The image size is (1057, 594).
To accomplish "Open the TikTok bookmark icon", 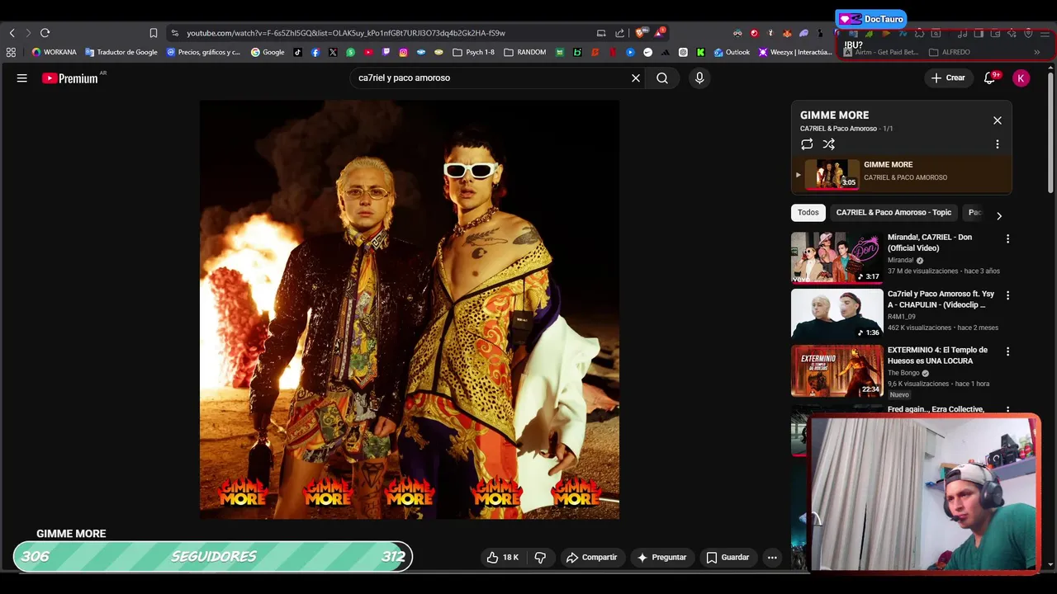I will pyautogui.click(x=298, y=52).
